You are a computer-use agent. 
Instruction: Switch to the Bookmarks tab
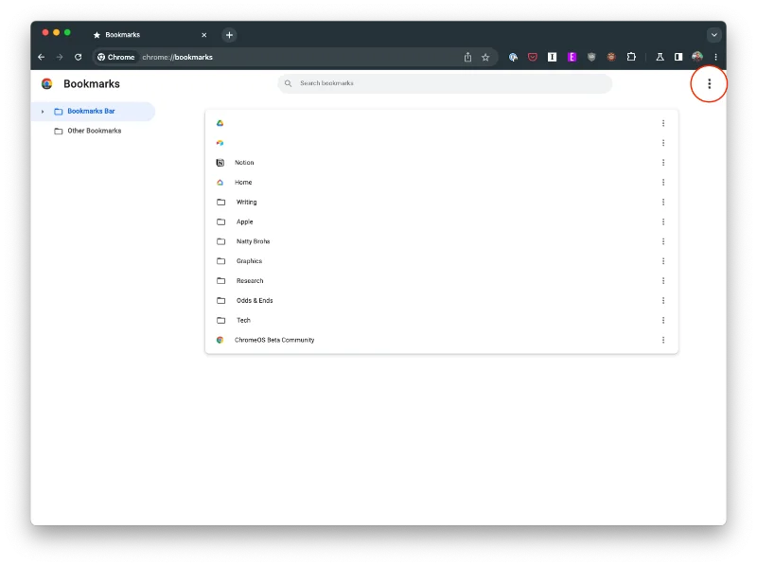click(147, 35)
